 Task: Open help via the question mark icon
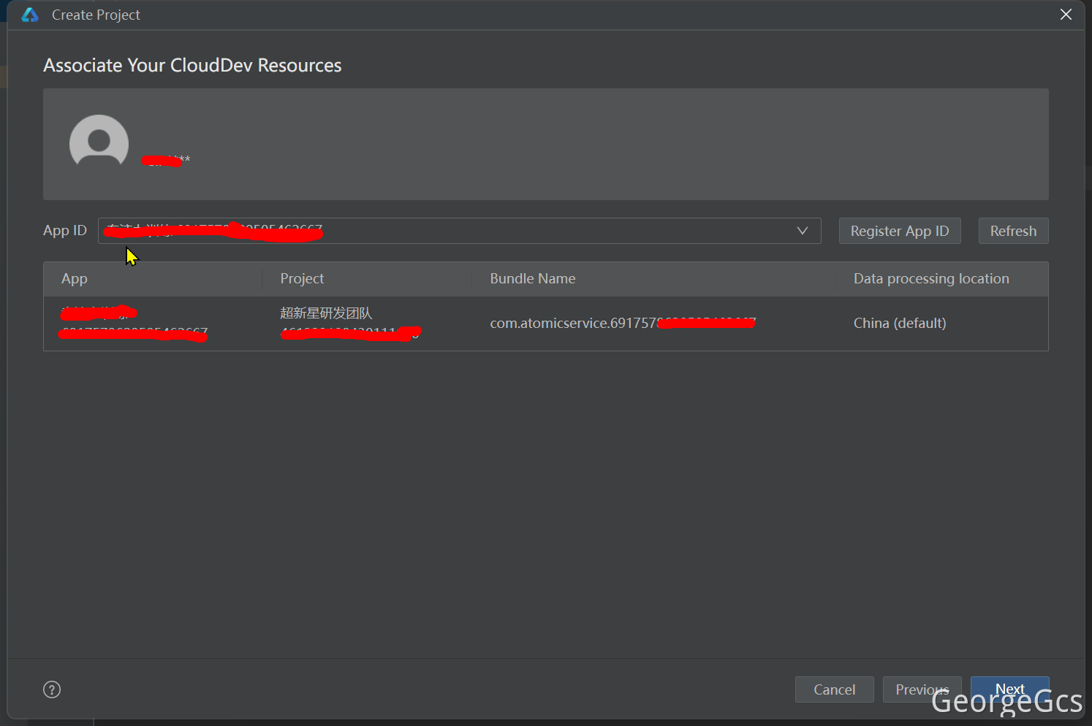[x=52, y=689]
